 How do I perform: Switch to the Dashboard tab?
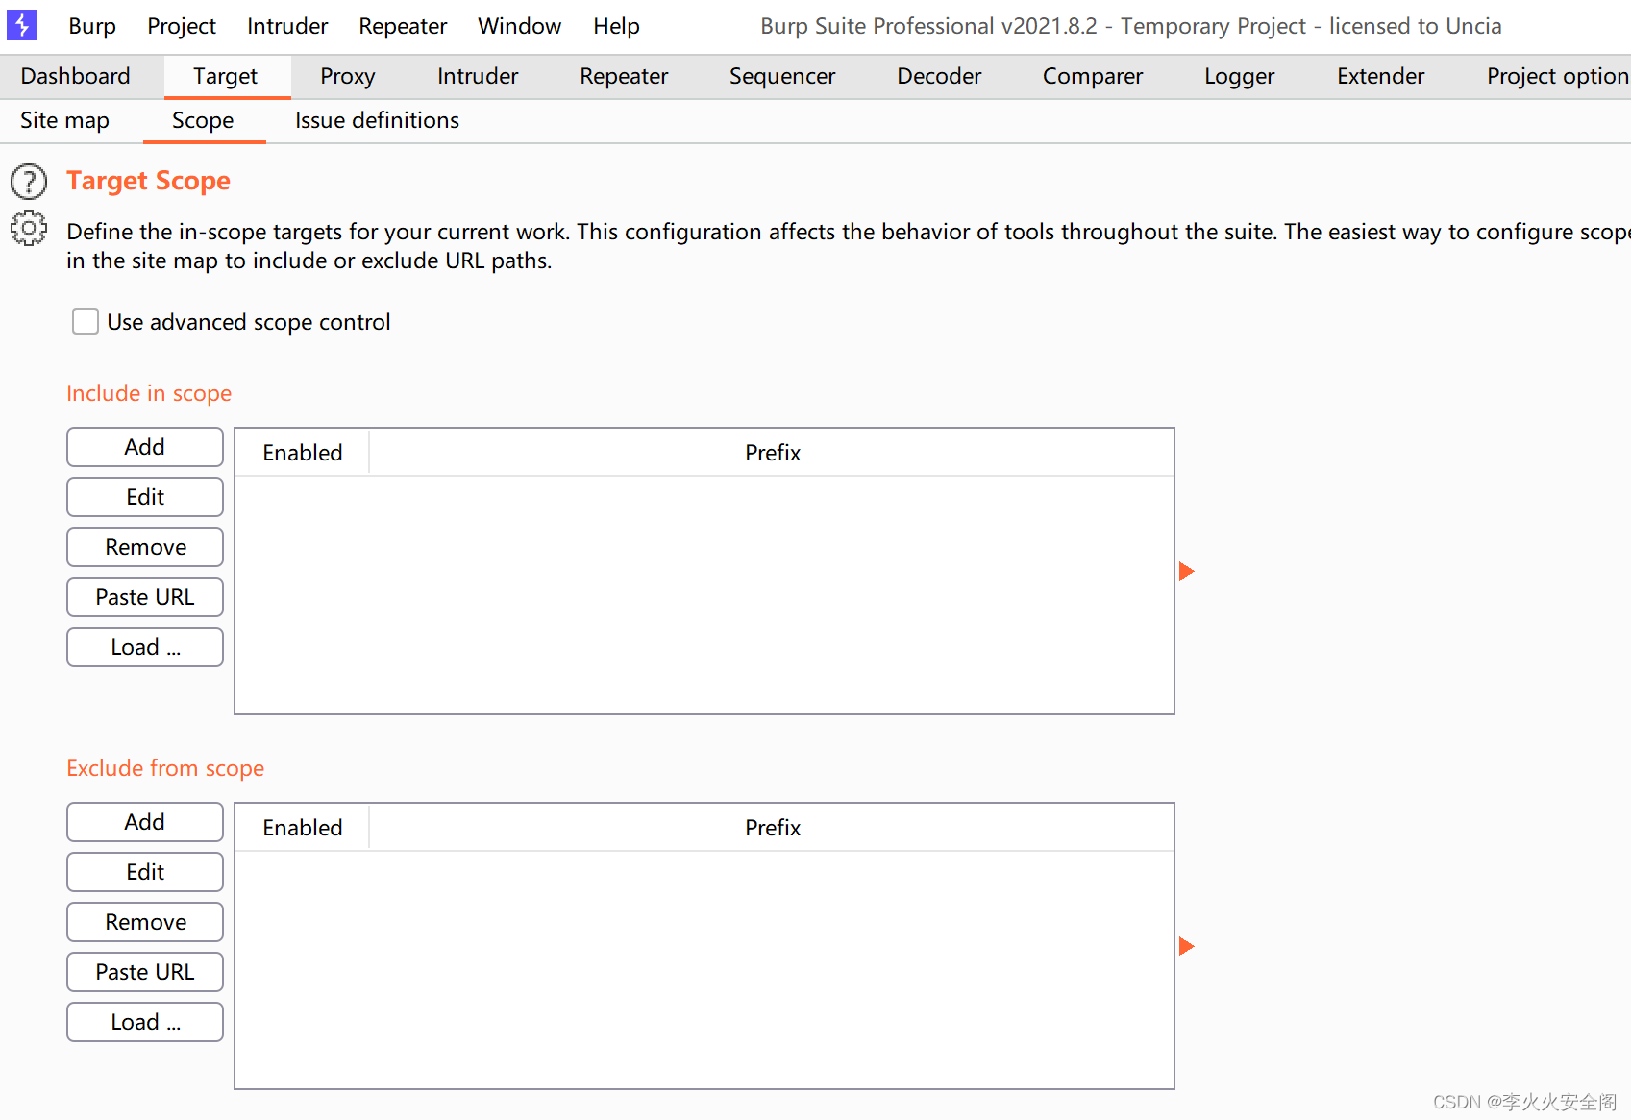pyautogui.click(x=76, y=76)
